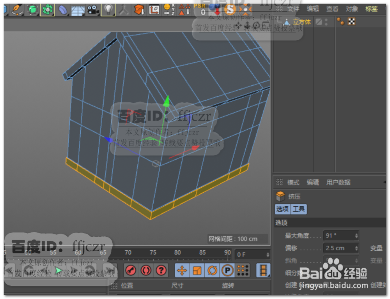Open 用户数据 menu in attributes panel
This screenshot has height=299, width=390.
pos(338,183)
